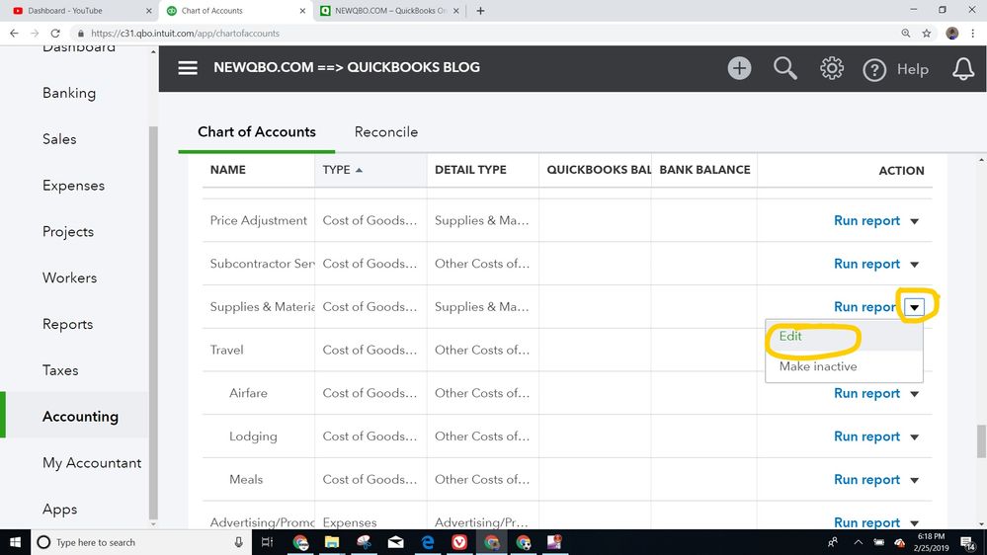Click the page vertical scrollbar thumb
Image resolution: width=987 pixels, height=555 pixels.
click(981, 441)
